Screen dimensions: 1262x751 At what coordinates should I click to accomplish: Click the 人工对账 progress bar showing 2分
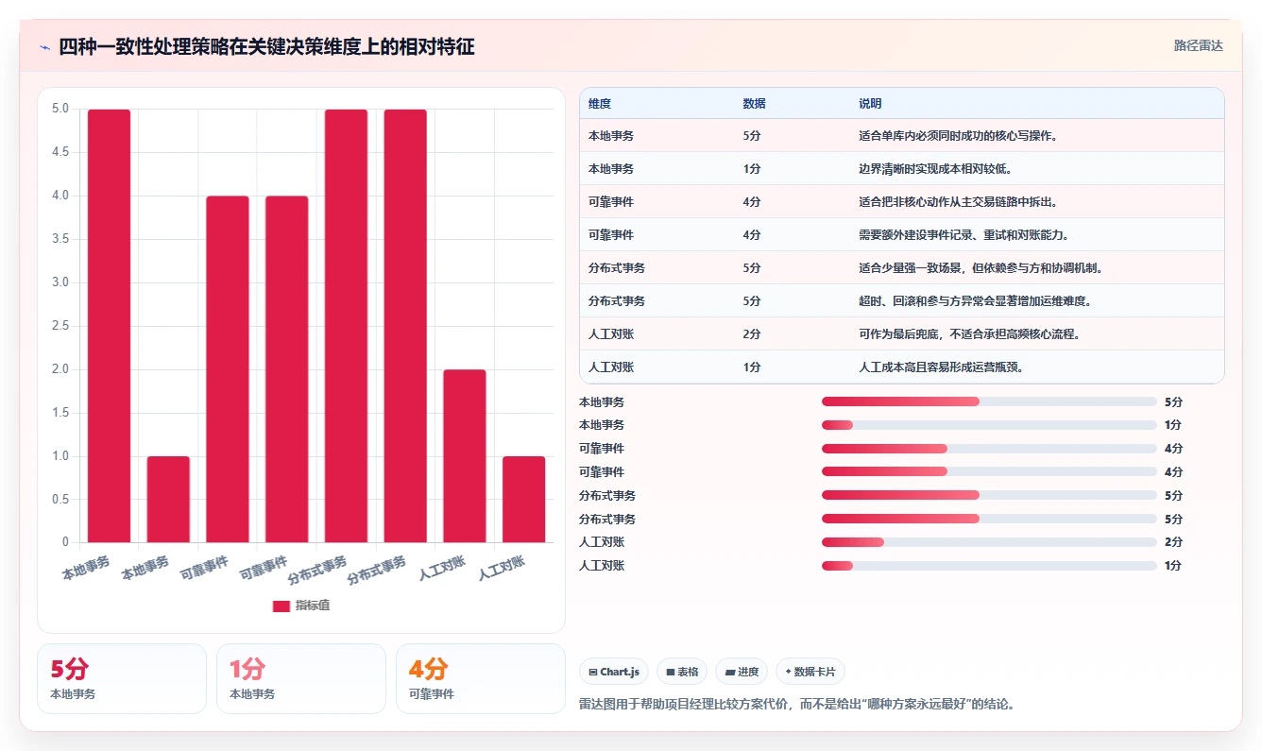pyautogui.click(x=989, y=542)
